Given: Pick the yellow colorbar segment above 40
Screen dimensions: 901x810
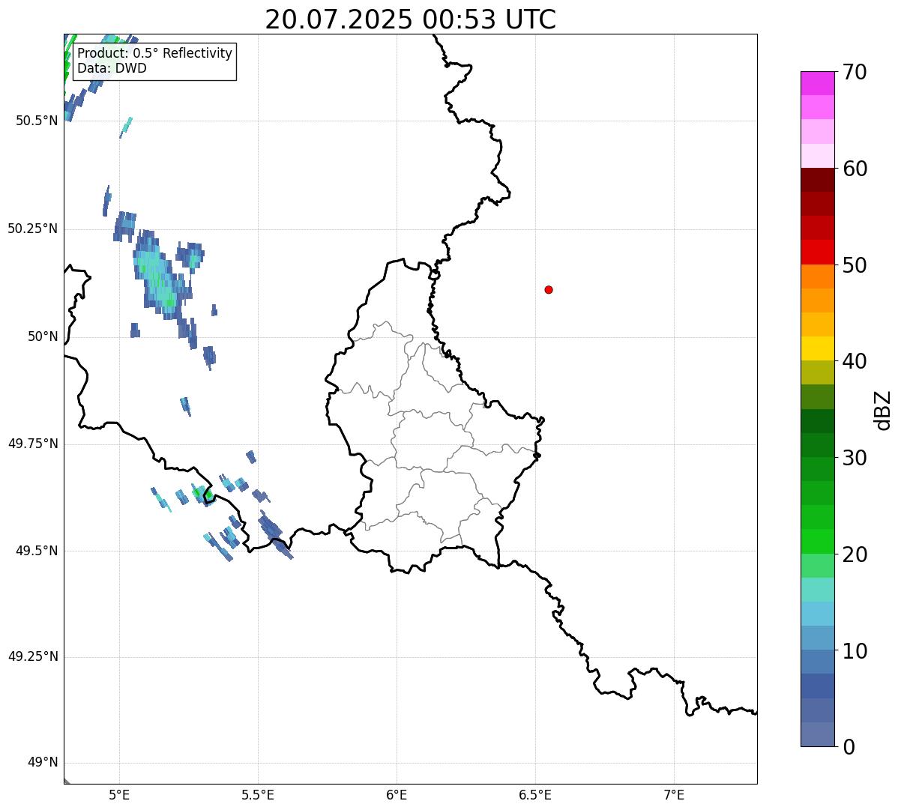Looking at the screenshot, I should (818, 348).
